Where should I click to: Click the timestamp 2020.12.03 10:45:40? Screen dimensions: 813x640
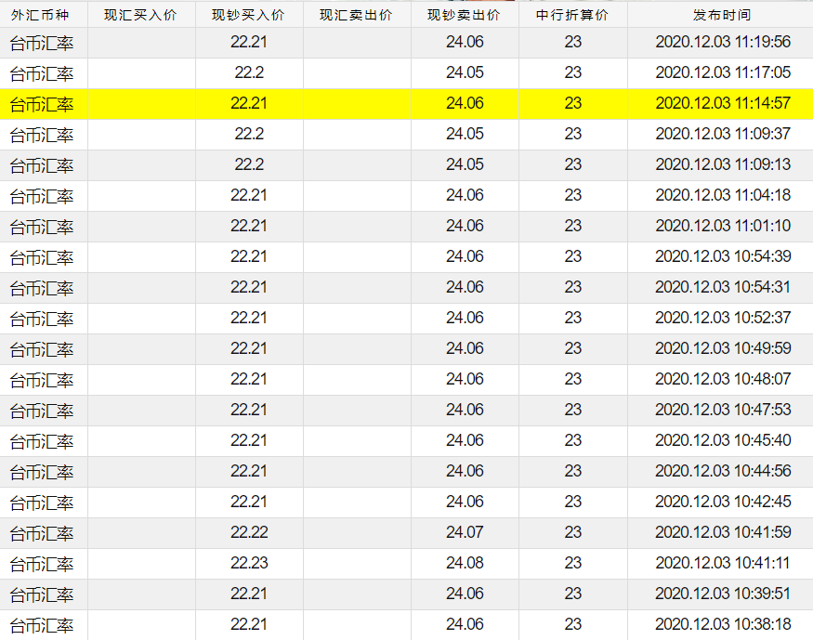pos(723,441)
